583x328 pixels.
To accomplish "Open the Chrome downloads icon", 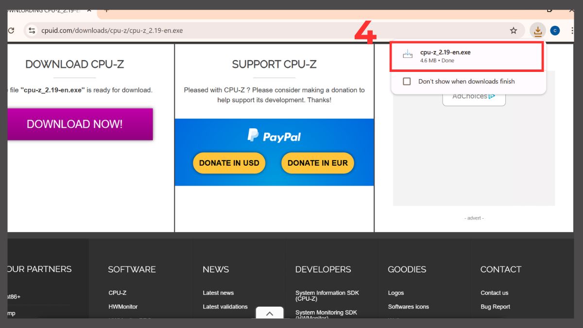I will tap(537, 31).
